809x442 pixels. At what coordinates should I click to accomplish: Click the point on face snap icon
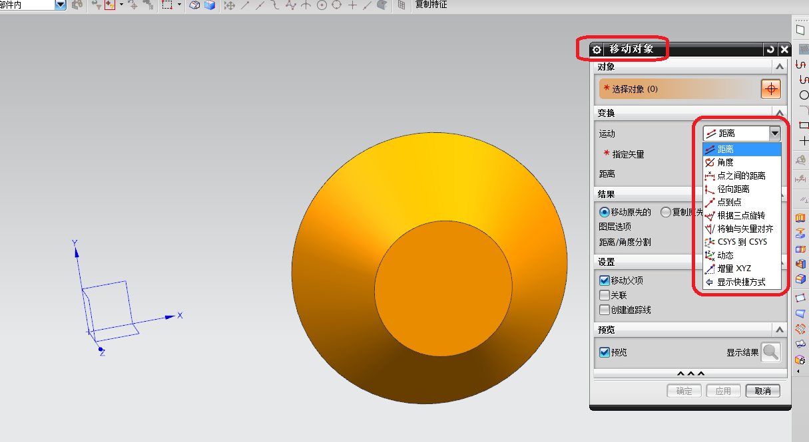point(382,5)
